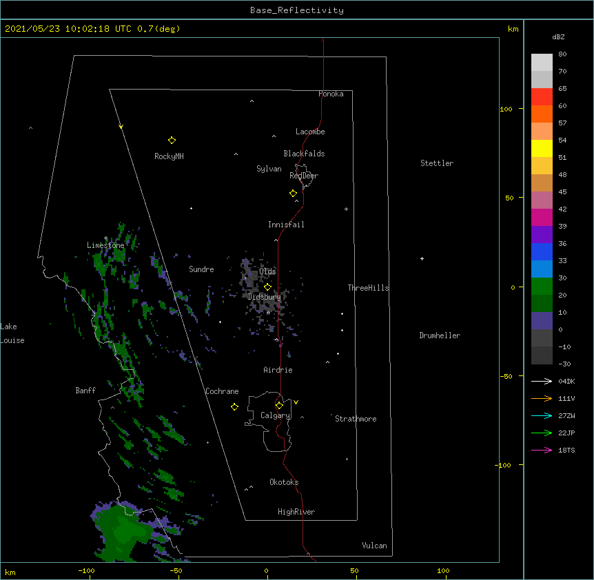The width and height of the screenshot is (594, 580).
Task: Click the Base_Reflectivity title
Action: [x=297, y=10]
